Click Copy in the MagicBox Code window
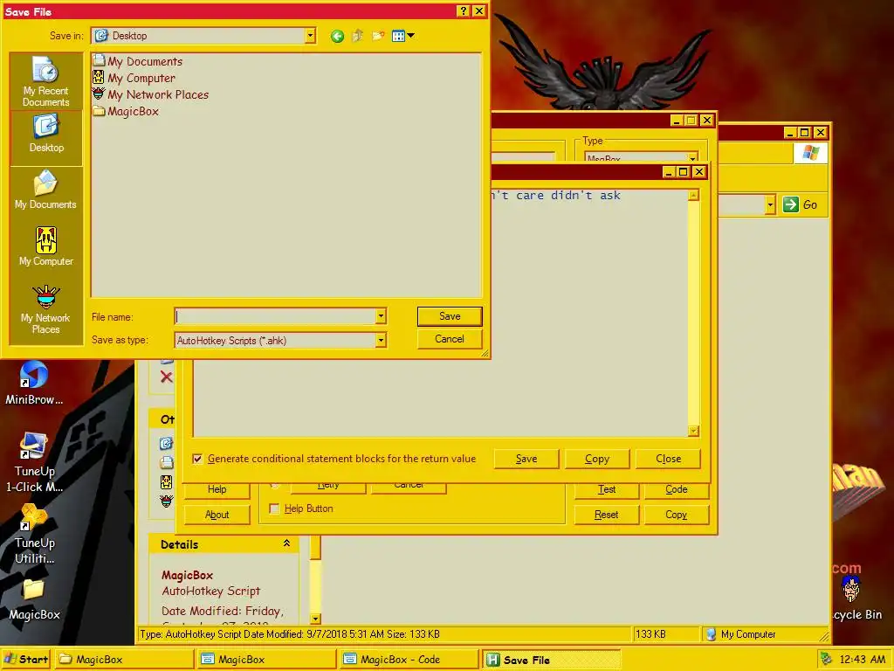The image size is (894, 671). pos(597,459)
